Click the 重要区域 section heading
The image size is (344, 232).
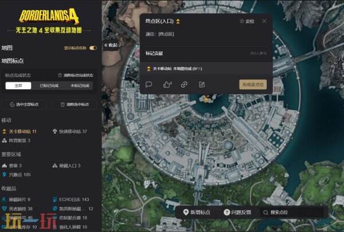tap(11, 154)
